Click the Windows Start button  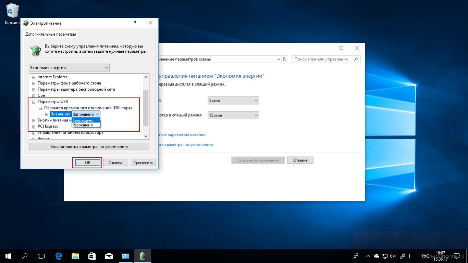[8, 255]
